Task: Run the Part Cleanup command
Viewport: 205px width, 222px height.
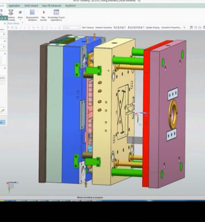Action: tap(88, 27)
